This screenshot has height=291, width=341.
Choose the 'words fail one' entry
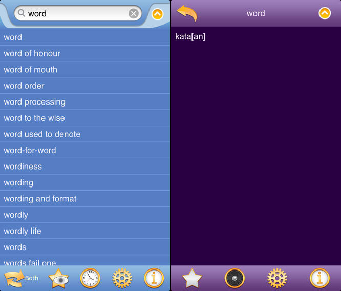pyautogui.click(x=85, y=261)
